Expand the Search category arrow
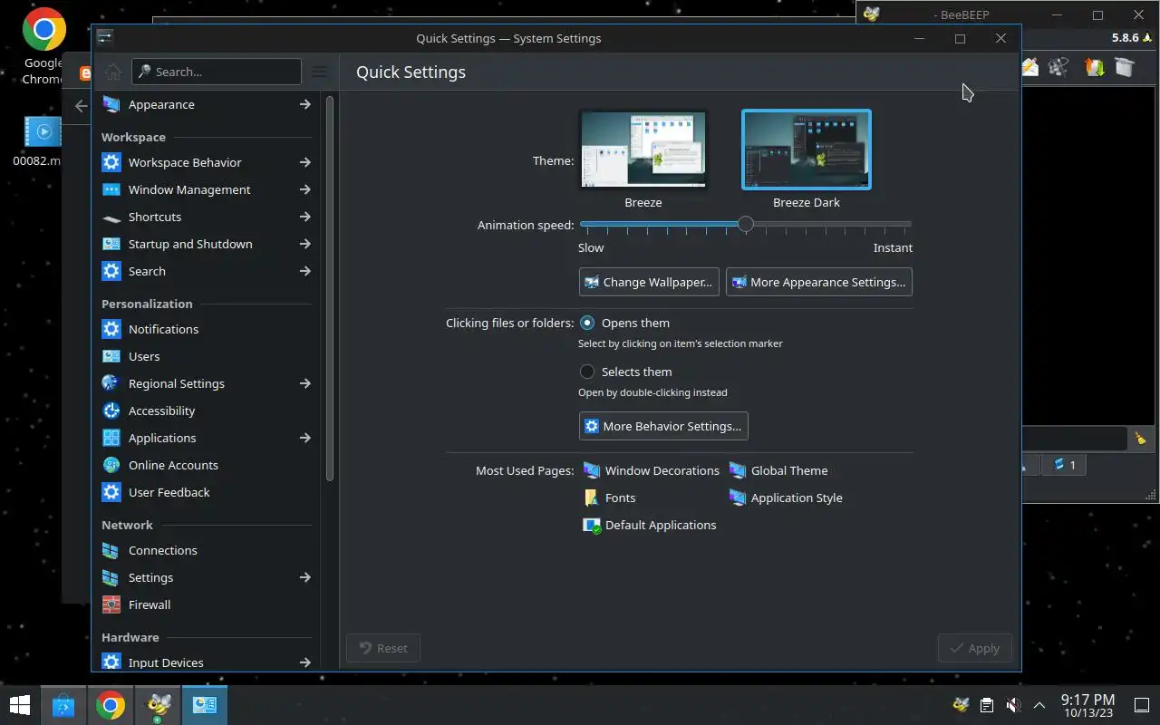1160x725 pixels. click(305, 271)
